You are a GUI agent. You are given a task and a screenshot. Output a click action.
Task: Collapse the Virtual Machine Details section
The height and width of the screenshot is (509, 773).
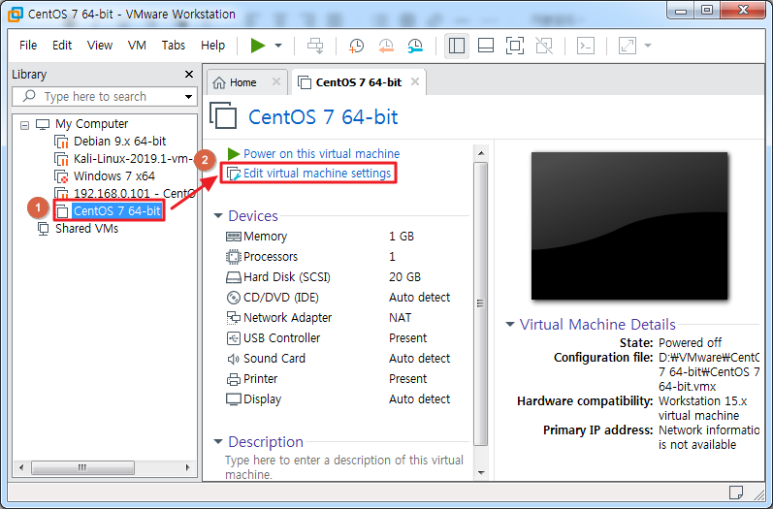pyautogui.click(x=510, y=324)
